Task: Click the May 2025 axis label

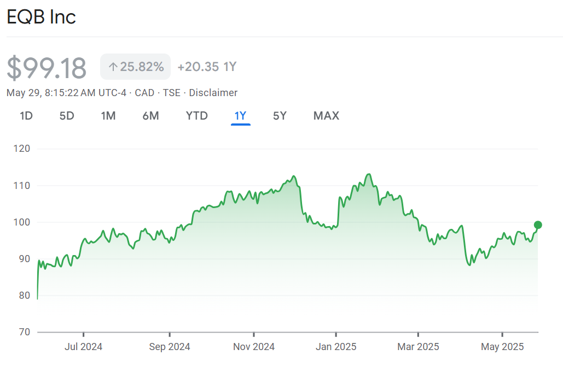Action: click(502, 347)
